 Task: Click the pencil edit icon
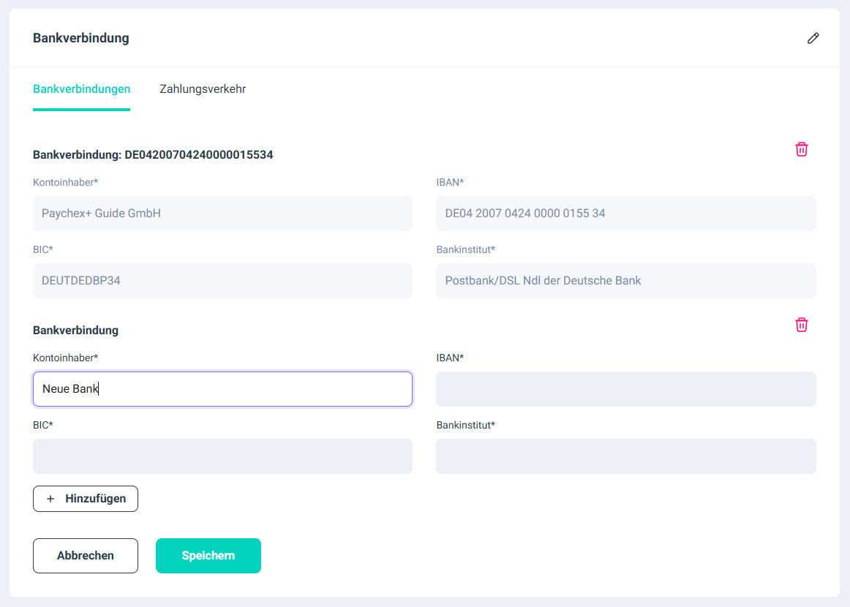[813, 38]
